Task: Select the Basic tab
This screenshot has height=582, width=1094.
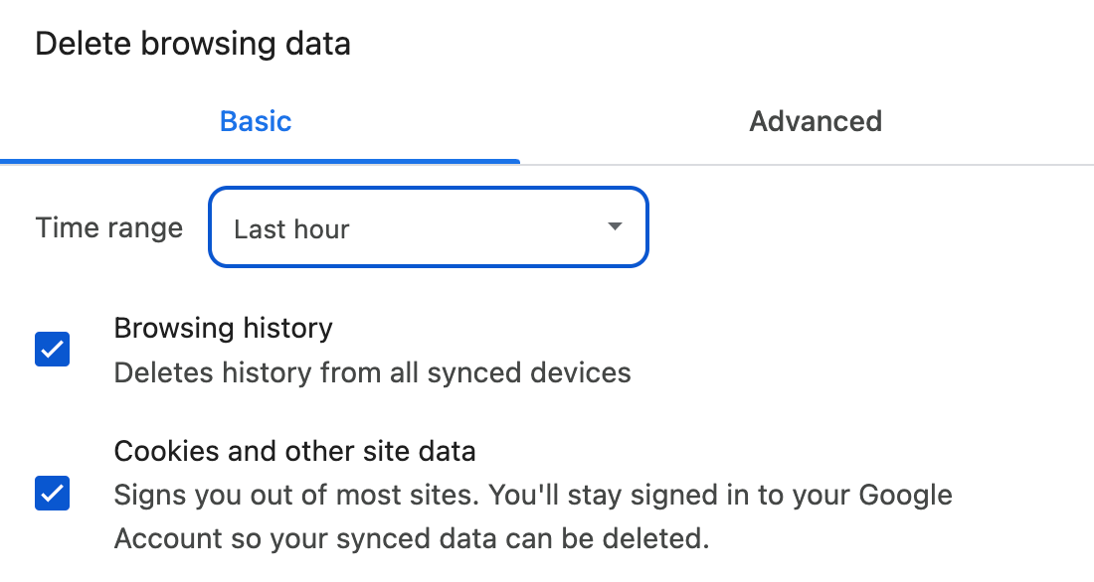Action: [x=256, y=121]
